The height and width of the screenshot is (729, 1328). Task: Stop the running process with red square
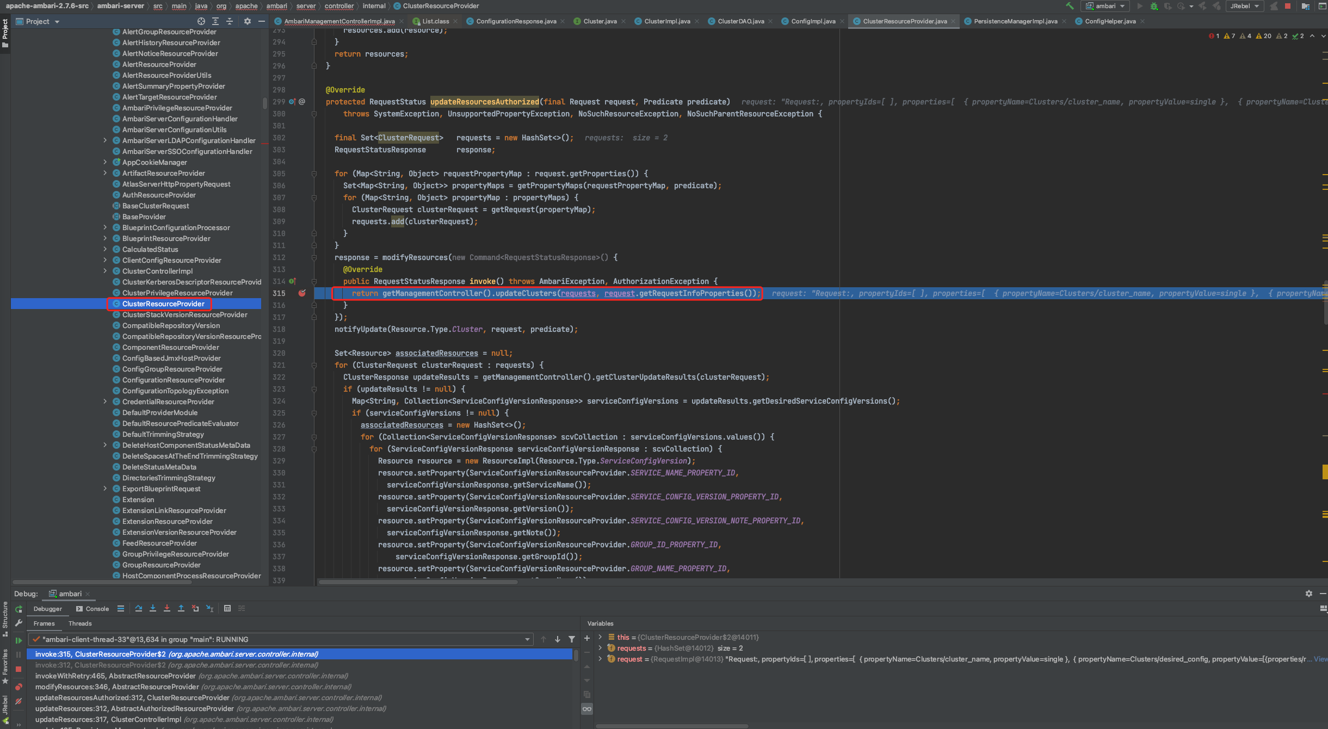pyautogui.click(x=1288, y=6)
